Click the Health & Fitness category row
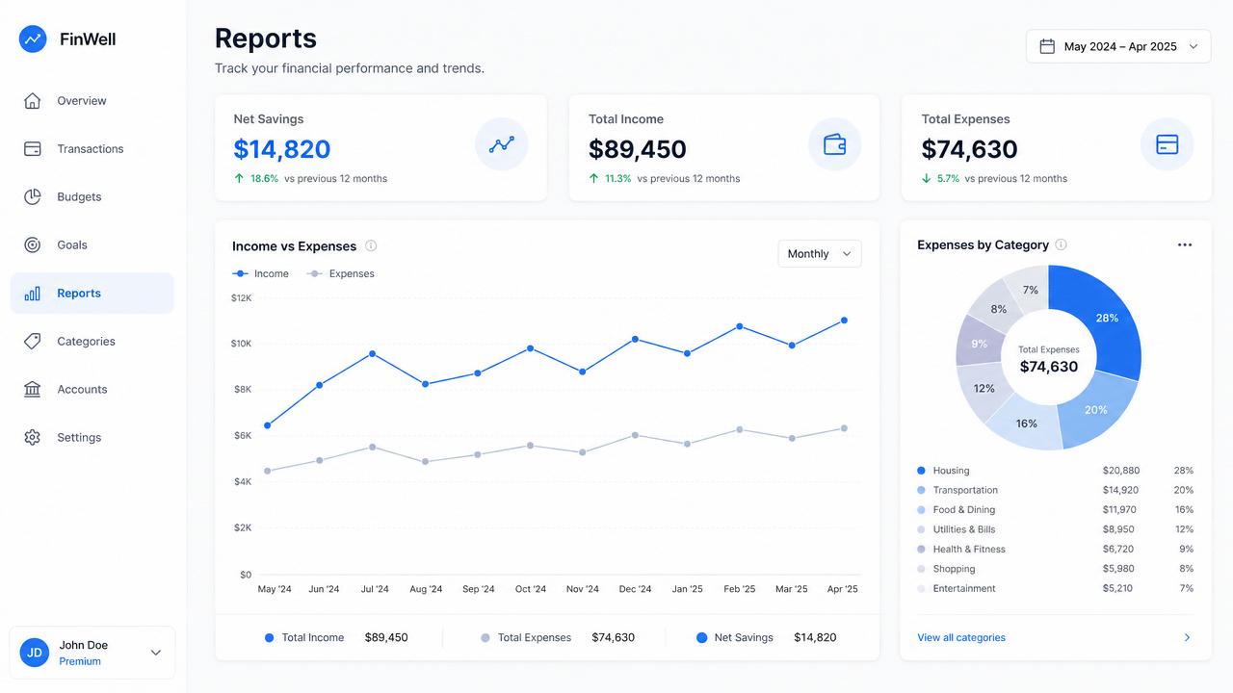The image size is (1233, 693). click(x=1055, y=550)
